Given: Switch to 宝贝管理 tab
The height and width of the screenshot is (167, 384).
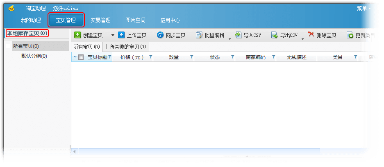Looking at the screenshot, I should [66, 20].
